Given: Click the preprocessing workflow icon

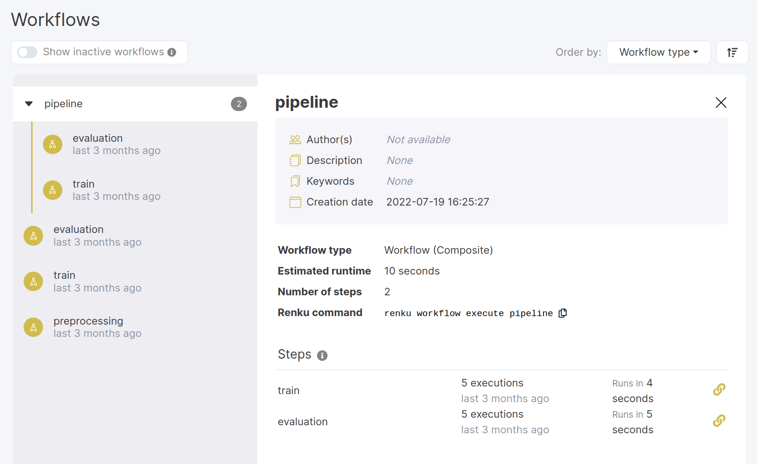Looking at the screenshot, I should tap(34, 327).
